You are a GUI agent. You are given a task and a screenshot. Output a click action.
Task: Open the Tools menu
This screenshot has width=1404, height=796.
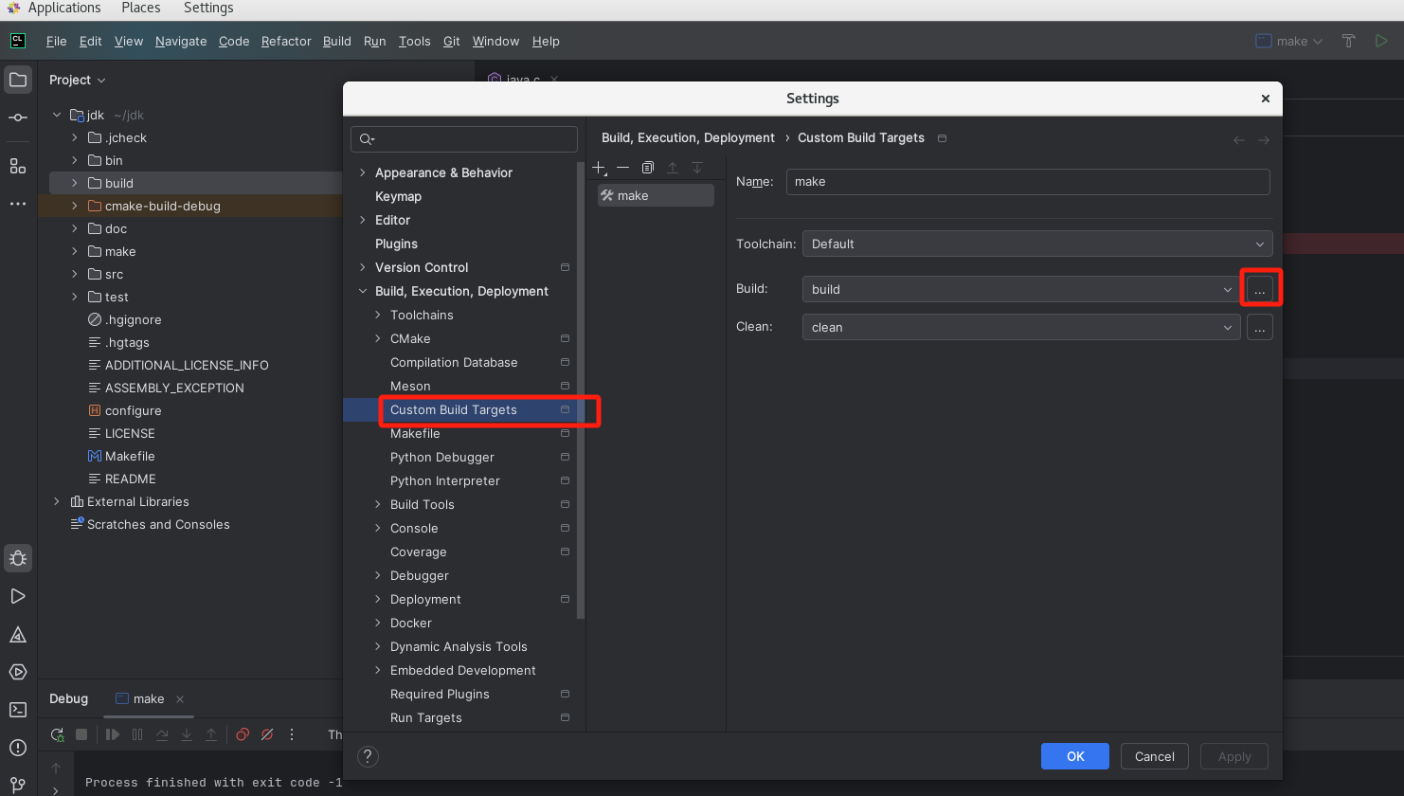(414, 41)
